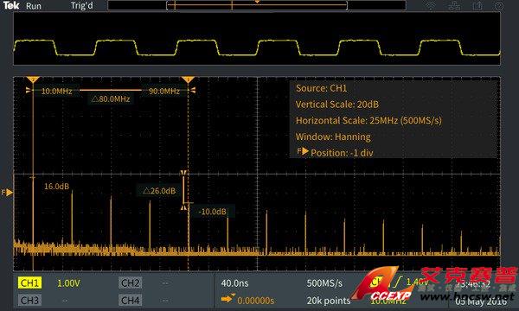Click the Source: CH1 FFT setting
Screen dimensions: 519x311
coord(321,88)
